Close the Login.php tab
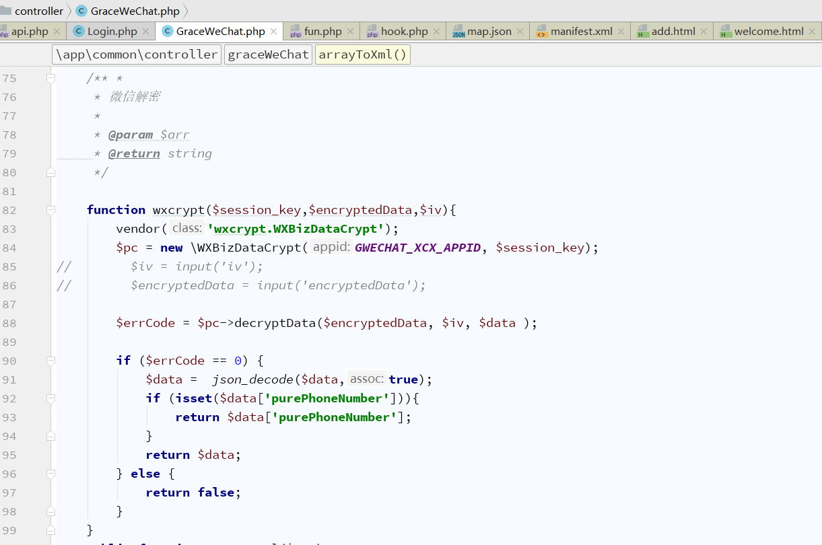 (145, 32)
